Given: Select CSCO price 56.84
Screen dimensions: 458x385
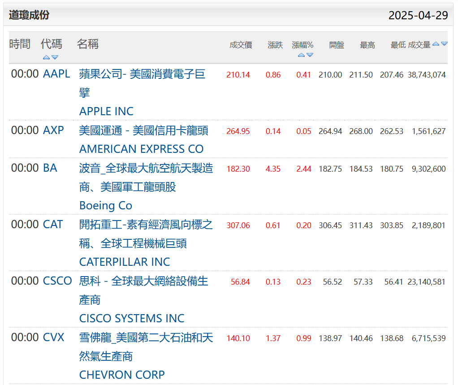Looking at the screenshot, I should [240, 281].
